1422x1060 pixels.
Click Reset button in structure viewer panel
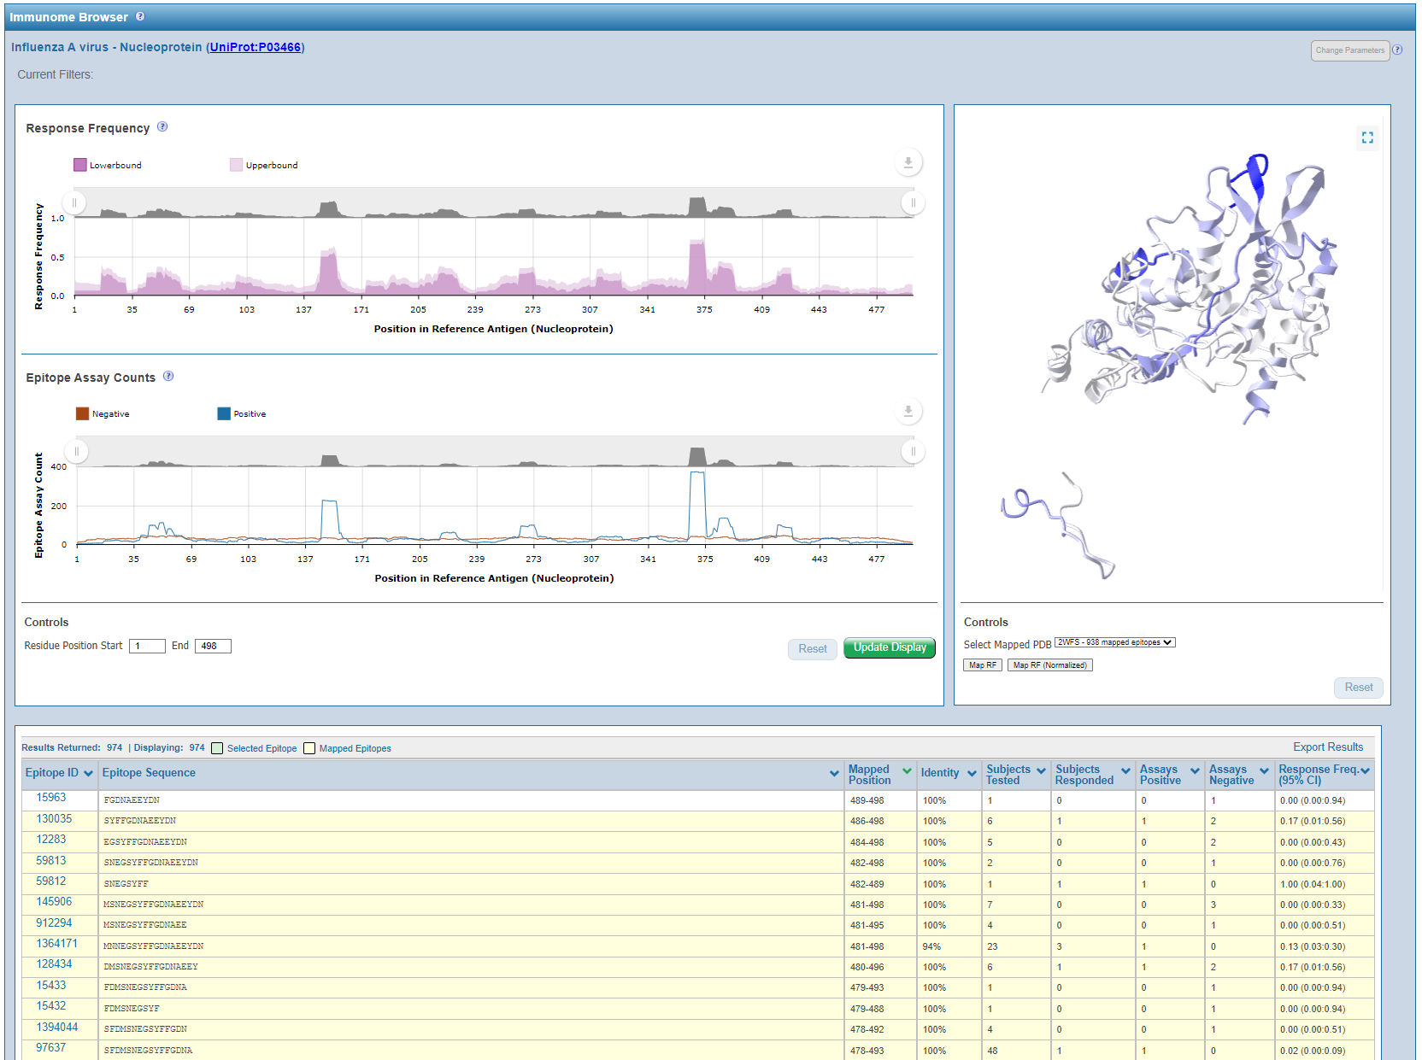click(1358, 688)
